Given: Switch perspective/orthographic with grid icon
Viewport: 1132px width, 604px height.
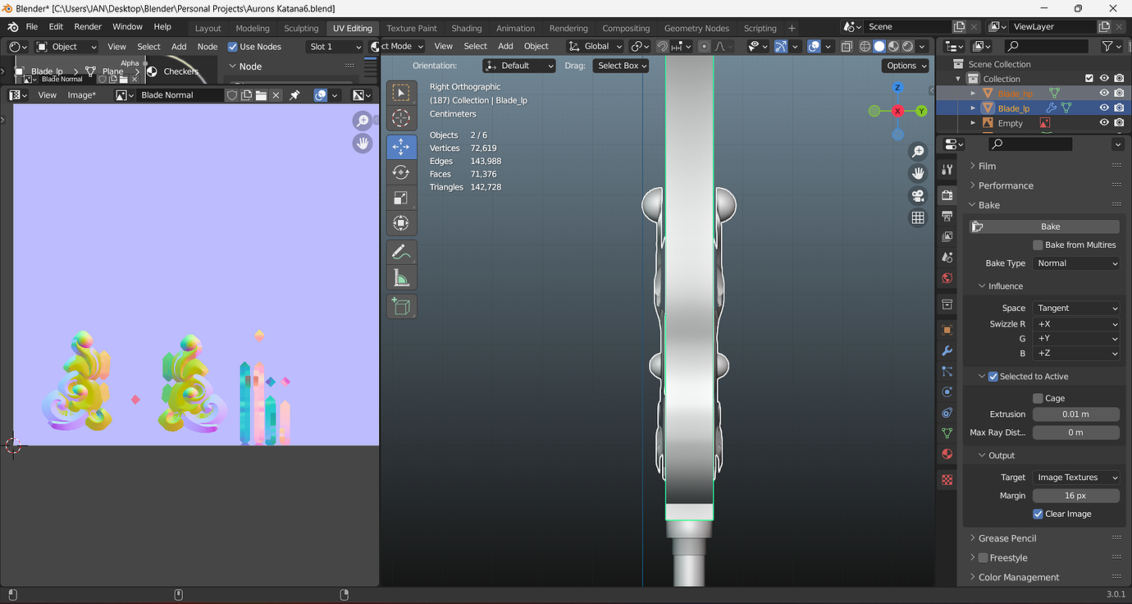Looking at the screenshot, I should [918, 217].
